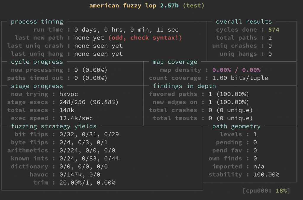Click the 'paths timed out' label
This screenshot has width=303, height=200.
point(35,78)
